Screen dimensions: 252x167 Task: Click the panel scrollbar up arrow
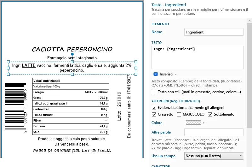[x=249, y=21]
